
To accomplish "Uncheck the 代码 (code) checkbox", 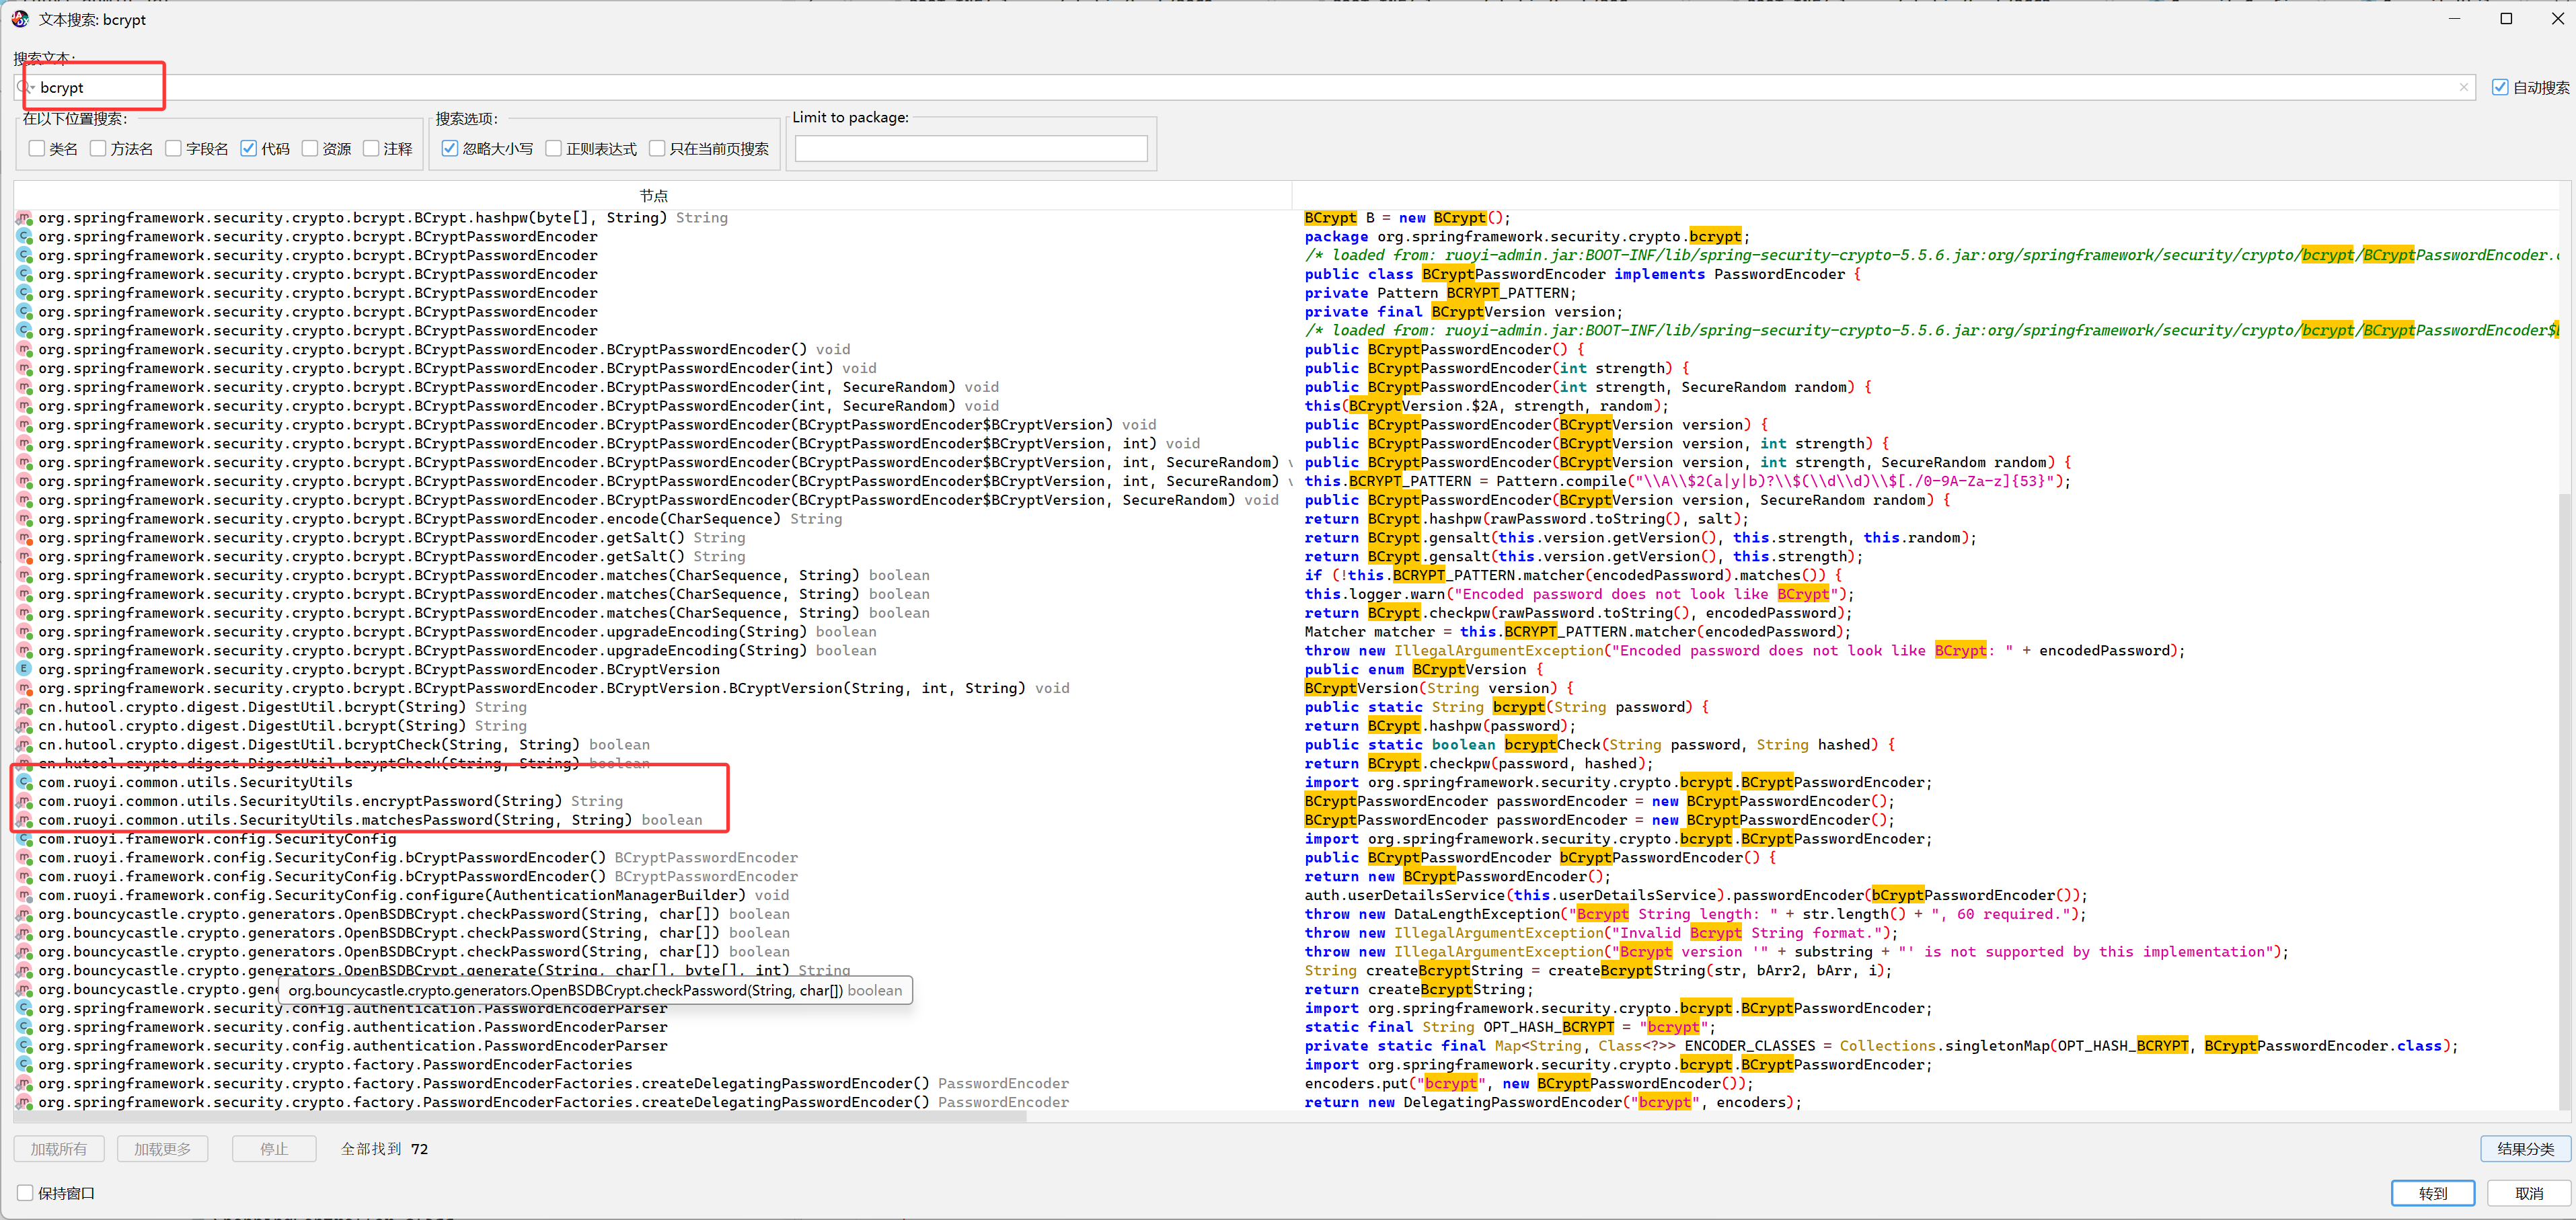I will pyautogui.click(x=249, y=149).
